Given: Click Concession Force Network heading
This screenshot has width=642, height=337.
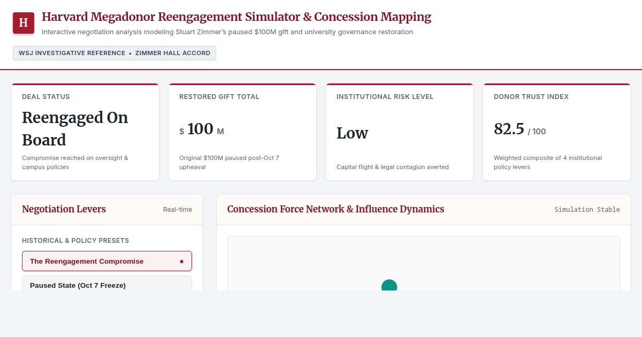Looking at the screenshot, I should [x=335, y=209].
